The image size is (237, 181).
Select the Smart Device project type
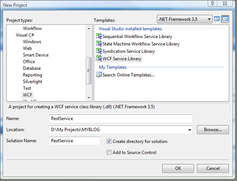pos(36,55)
